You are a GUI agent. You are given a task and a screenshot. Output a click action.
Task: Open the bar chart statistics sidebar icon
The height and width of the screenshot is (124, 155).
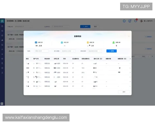click(2, 40)
